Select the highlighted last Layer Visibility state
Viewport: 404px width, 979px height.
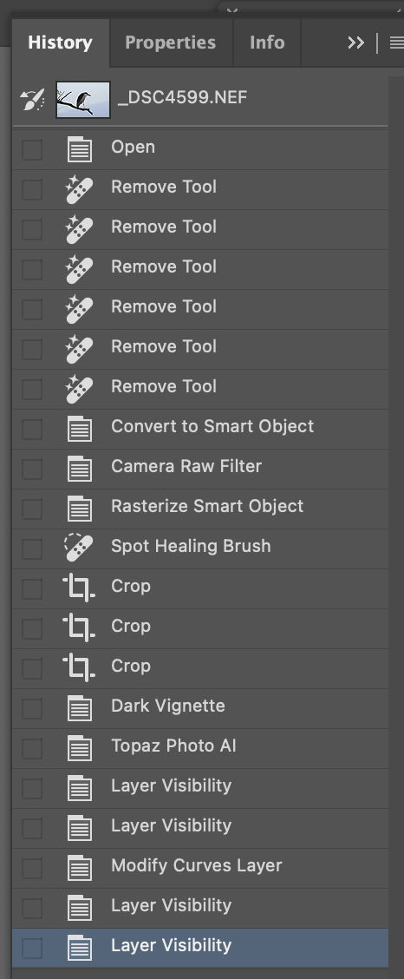(x=200, y=948)
